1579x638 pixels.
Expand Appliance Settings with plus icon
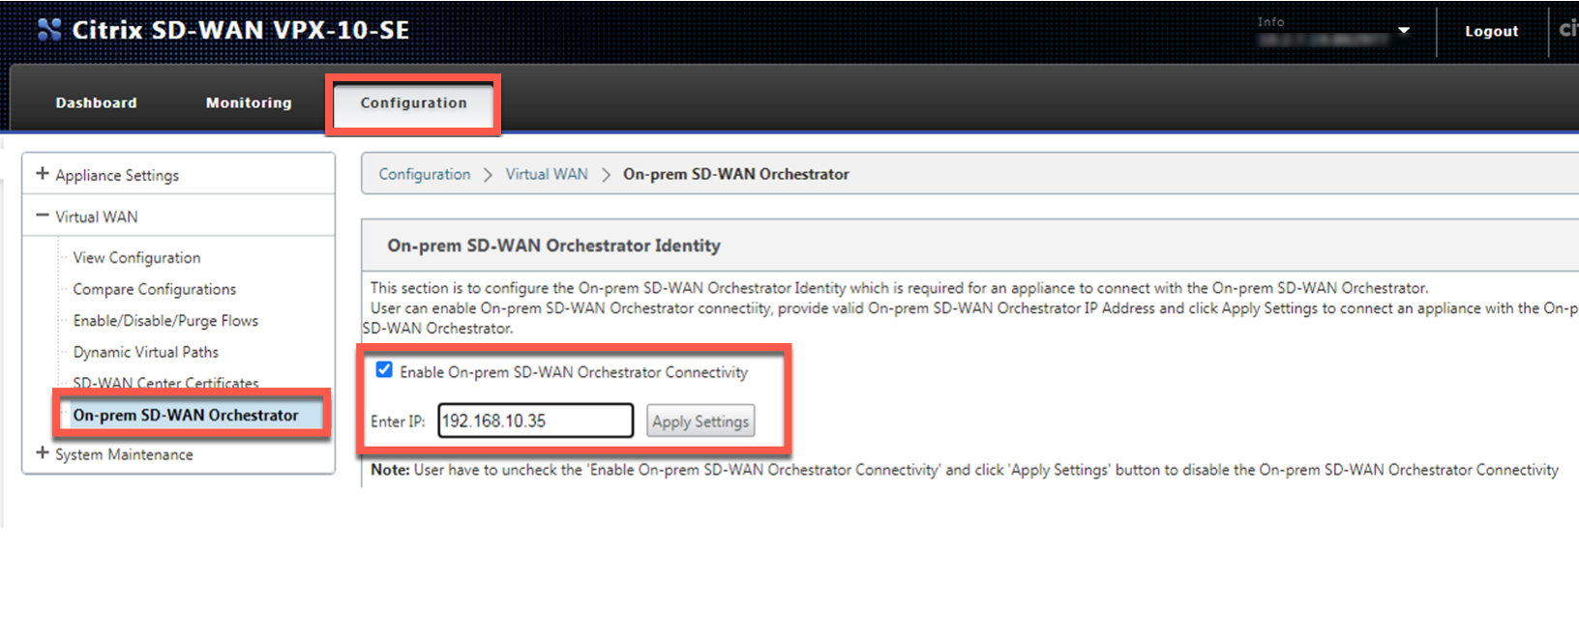[x=42, y=174]
